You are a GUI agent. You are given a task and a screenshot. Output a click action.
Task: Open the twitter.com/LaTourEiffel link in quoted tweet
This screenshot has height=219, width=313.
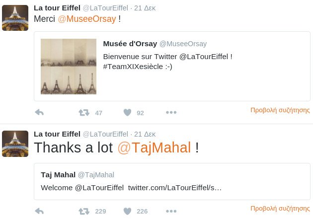(x=178, y=188)
